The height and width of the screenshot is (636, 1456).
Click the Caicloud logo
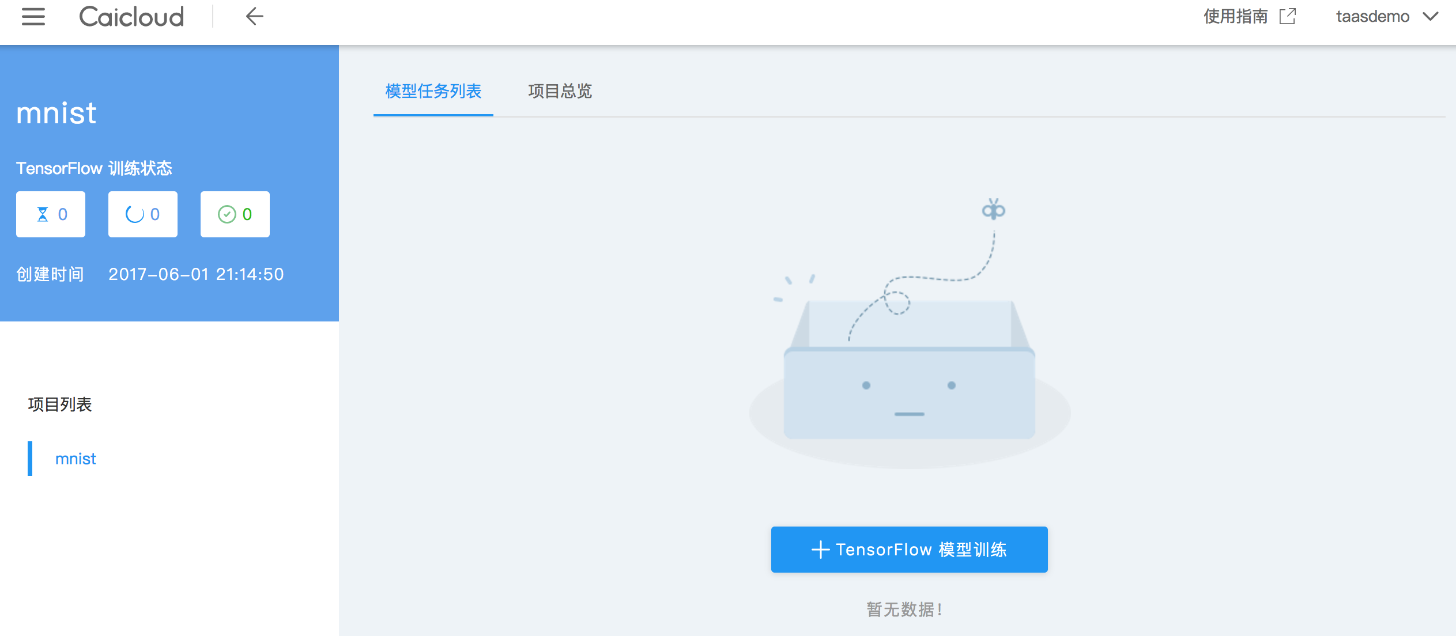click(x=131, y=17)
